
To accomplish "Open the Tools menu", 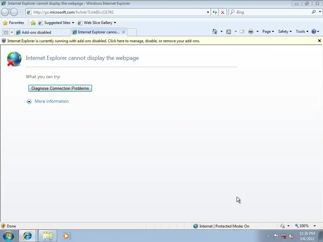I will (302, 32).
